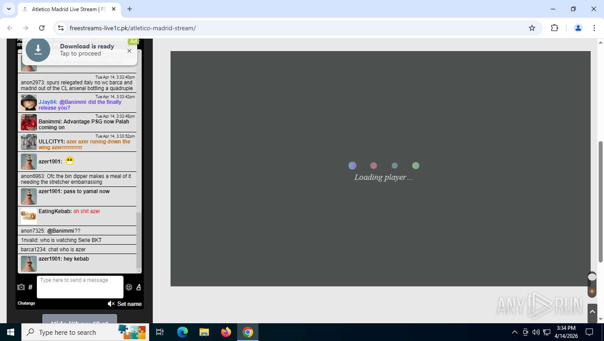The image size is (604, 341).
Task: Open the site information icon in address bar
Action: (61, 28)
